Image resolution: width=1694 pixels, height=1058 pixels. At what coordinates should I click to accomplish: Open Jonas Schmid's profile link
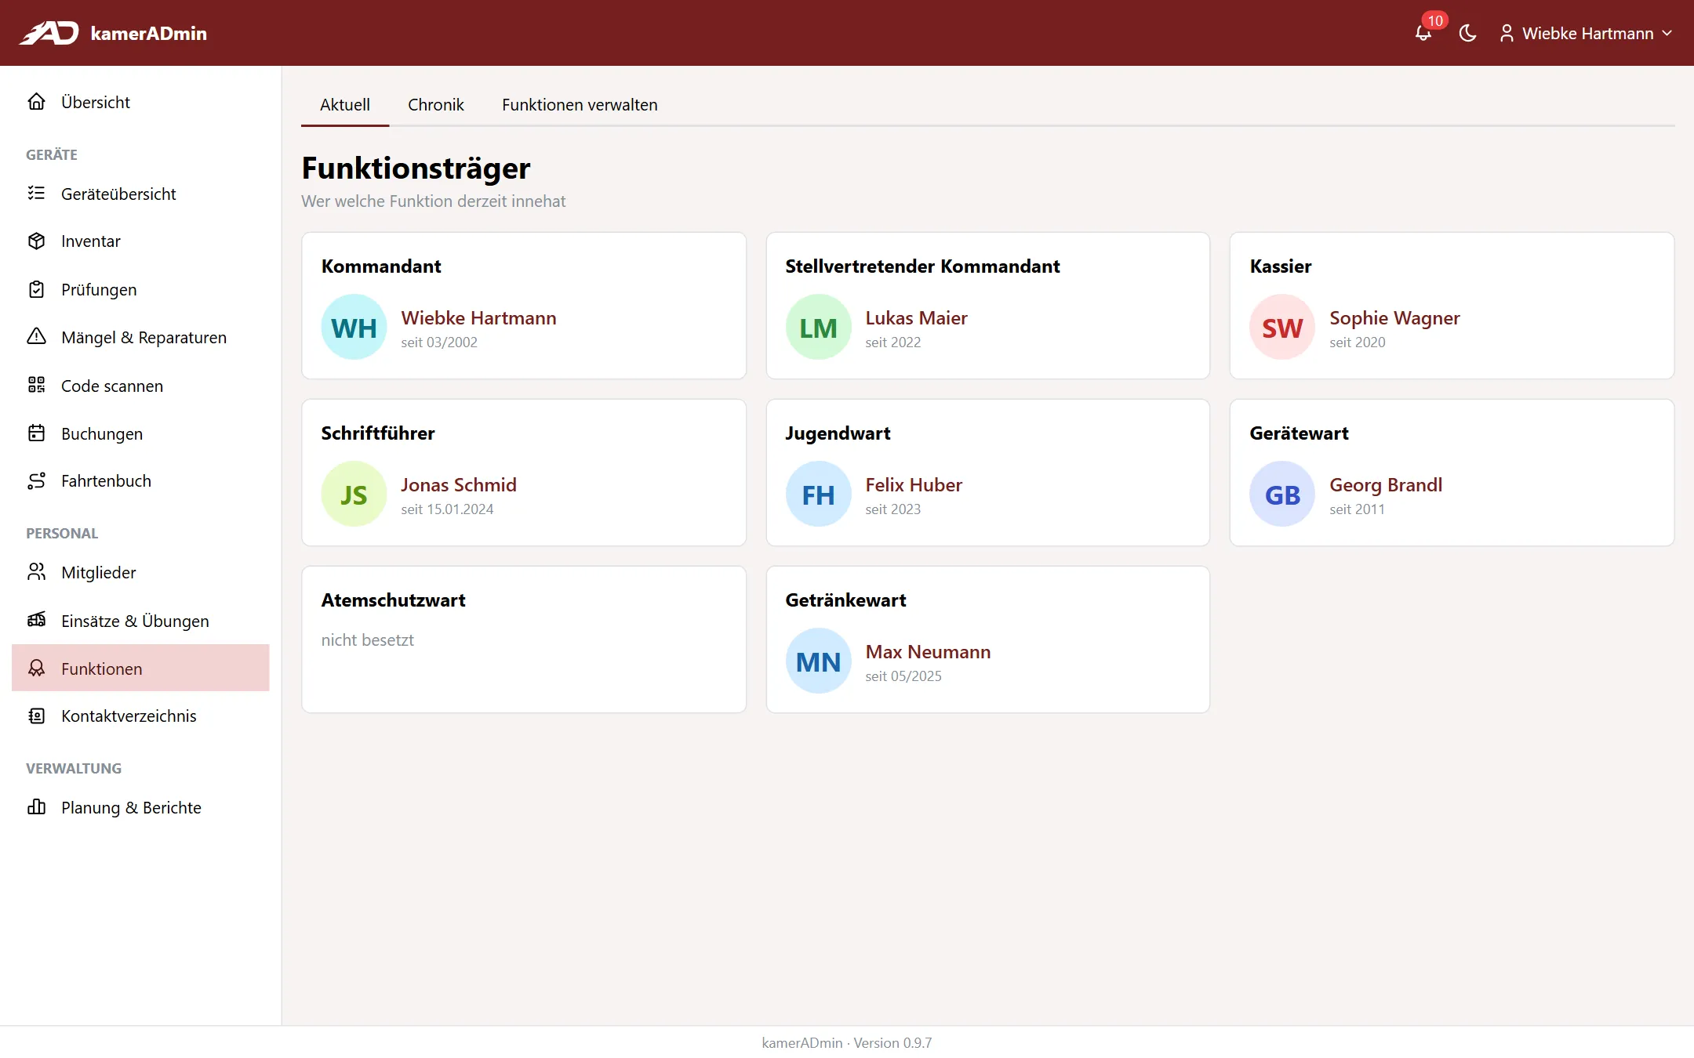pyautogui.click(x=459, y=484)
